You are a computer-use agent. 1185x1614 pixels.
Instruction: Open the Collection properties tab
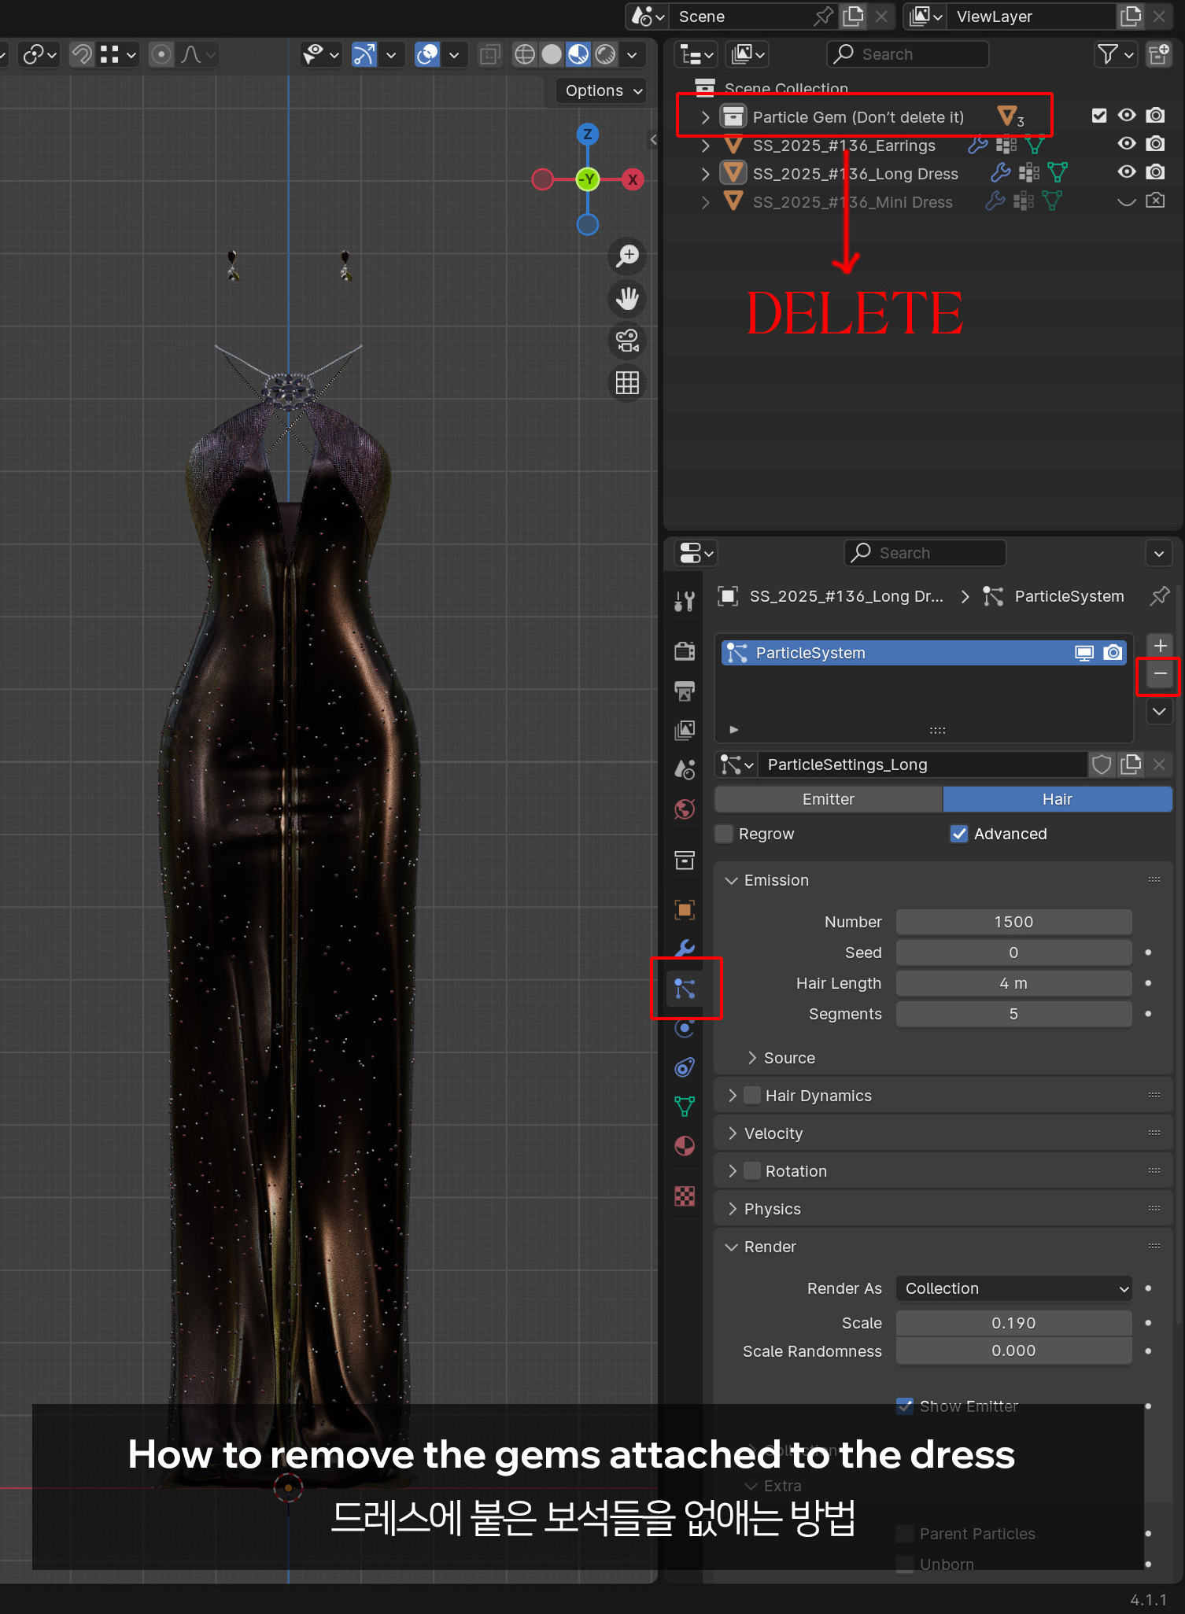tap(685, 860)
